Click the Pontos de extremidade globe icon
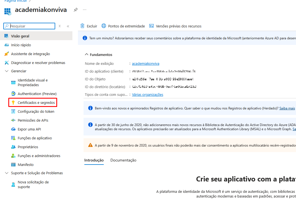Viewport: 296px width, 200px height. (104, 26)
